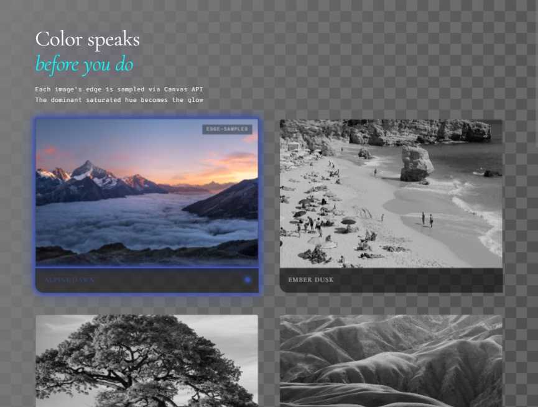
Task: Click the teal "before you do" tagline
Action: pyautogui.click(x=85, y=65)
